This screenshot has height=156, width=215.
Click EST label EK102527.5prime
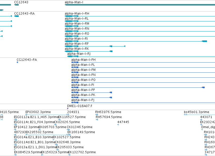pyautogui.click(x=66, y=137)
